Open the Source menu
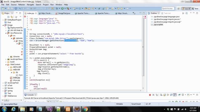200x112 pixels. pos(14,5)
